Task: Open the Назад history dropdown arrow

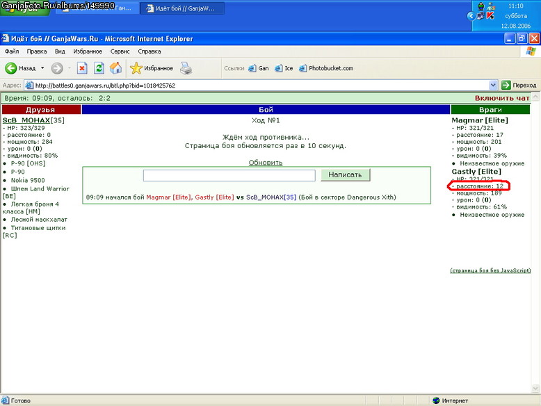Action: coord(42,68)
